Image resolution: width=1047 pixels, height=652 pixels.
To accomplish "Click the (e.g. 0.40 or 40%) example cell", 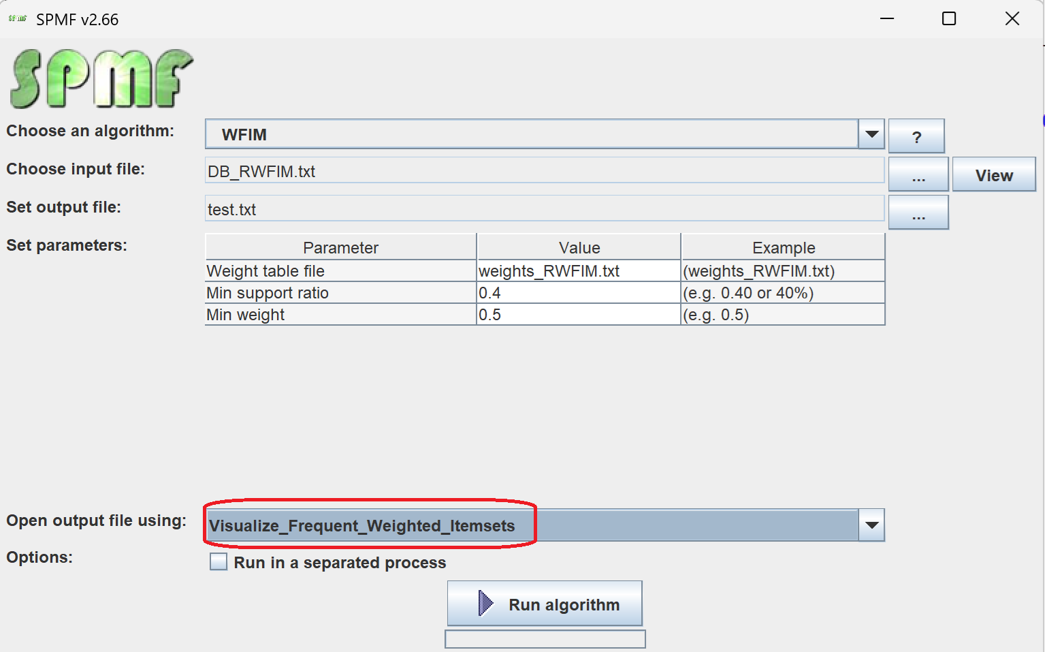I will click(783, 293).
